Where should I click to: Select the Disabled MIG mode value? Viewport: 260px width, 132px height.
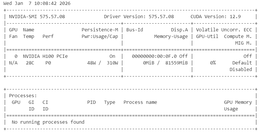[x=241, y=69]
